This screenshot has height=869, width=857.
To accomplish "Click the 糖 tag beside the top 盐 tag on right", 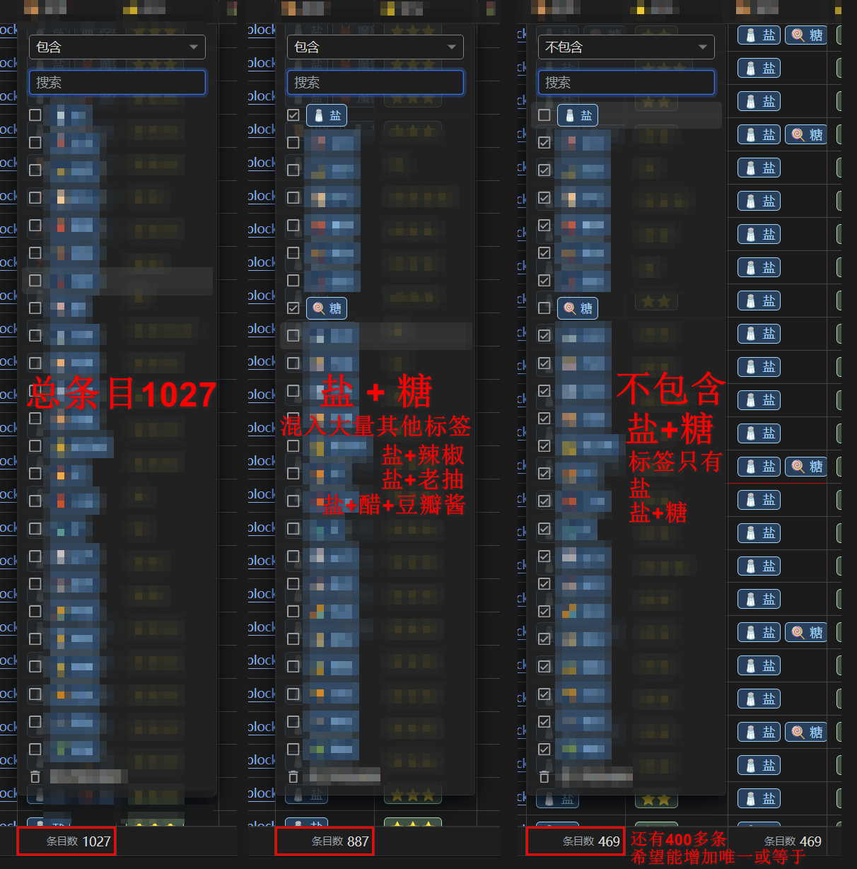I will point(805,35).
